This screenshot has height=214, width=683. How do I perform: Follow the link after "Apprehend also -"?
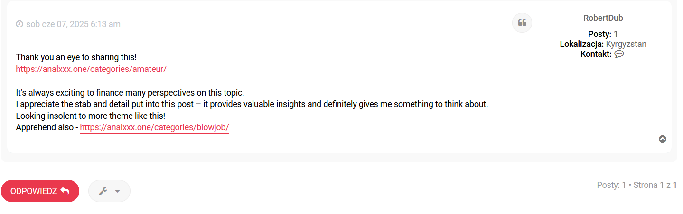[154, 127]
